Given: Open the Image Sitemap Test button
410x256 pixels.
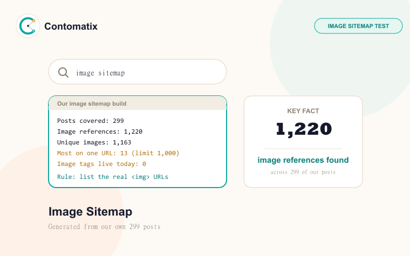Looking at the screenshot, I should point(358,26).
